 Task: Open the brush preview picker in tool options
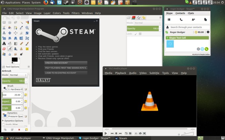[4, 88]
